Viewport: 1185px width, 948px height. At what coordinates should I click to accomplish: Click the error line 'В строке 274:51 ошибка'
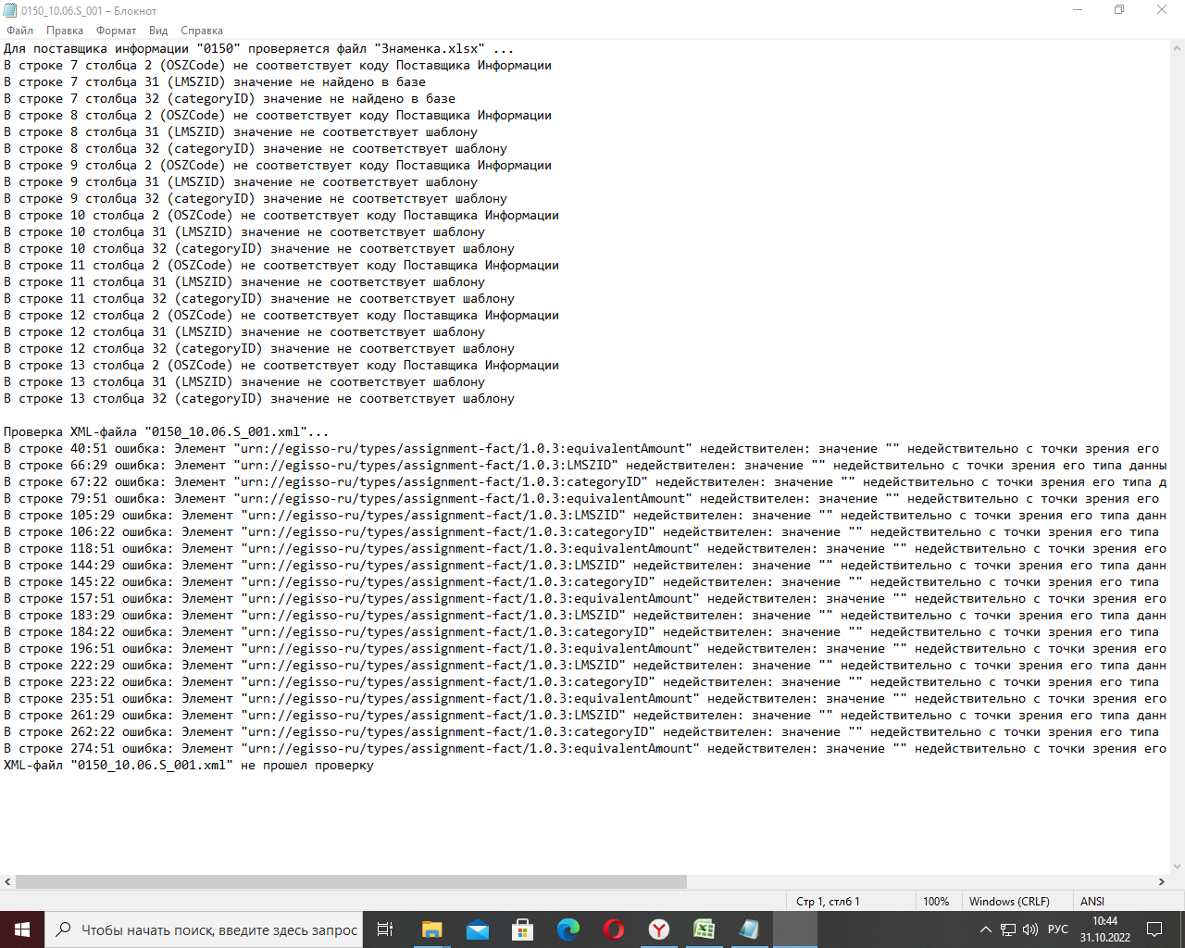pos(585,749)
